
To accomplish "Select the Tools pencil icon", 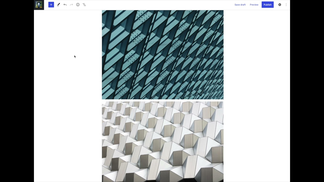I will (58, 5).
